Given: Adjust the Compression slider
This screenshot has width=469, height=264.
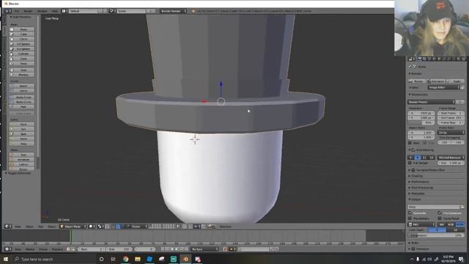Looking at the screenshot, I should (437, 235).
